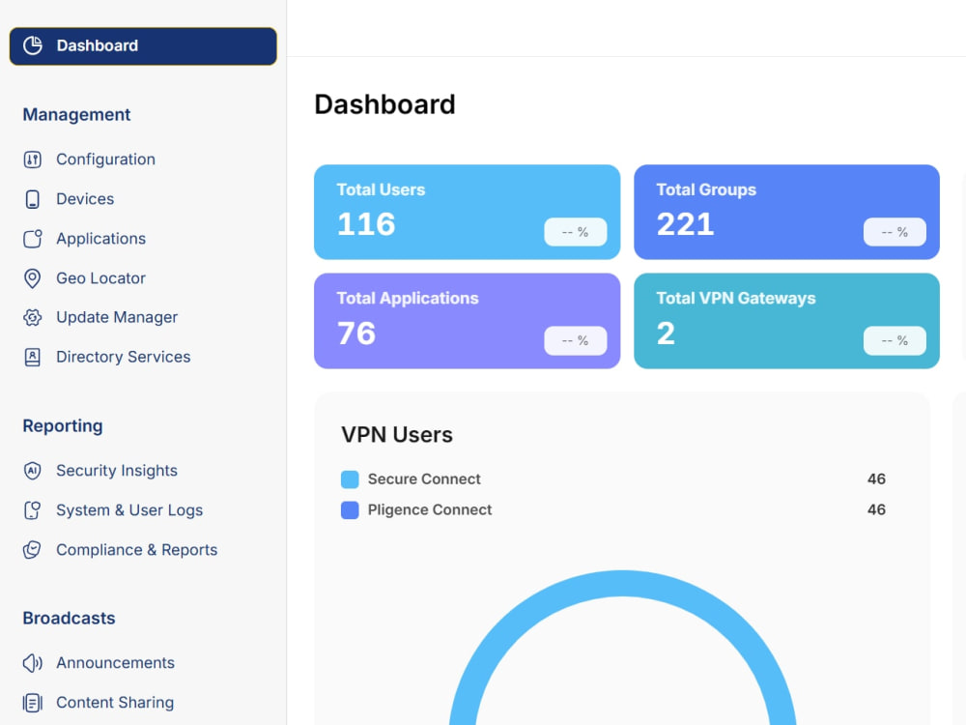Open the Configuration page
Screen dimensions: 966x725
pos(105,159)
